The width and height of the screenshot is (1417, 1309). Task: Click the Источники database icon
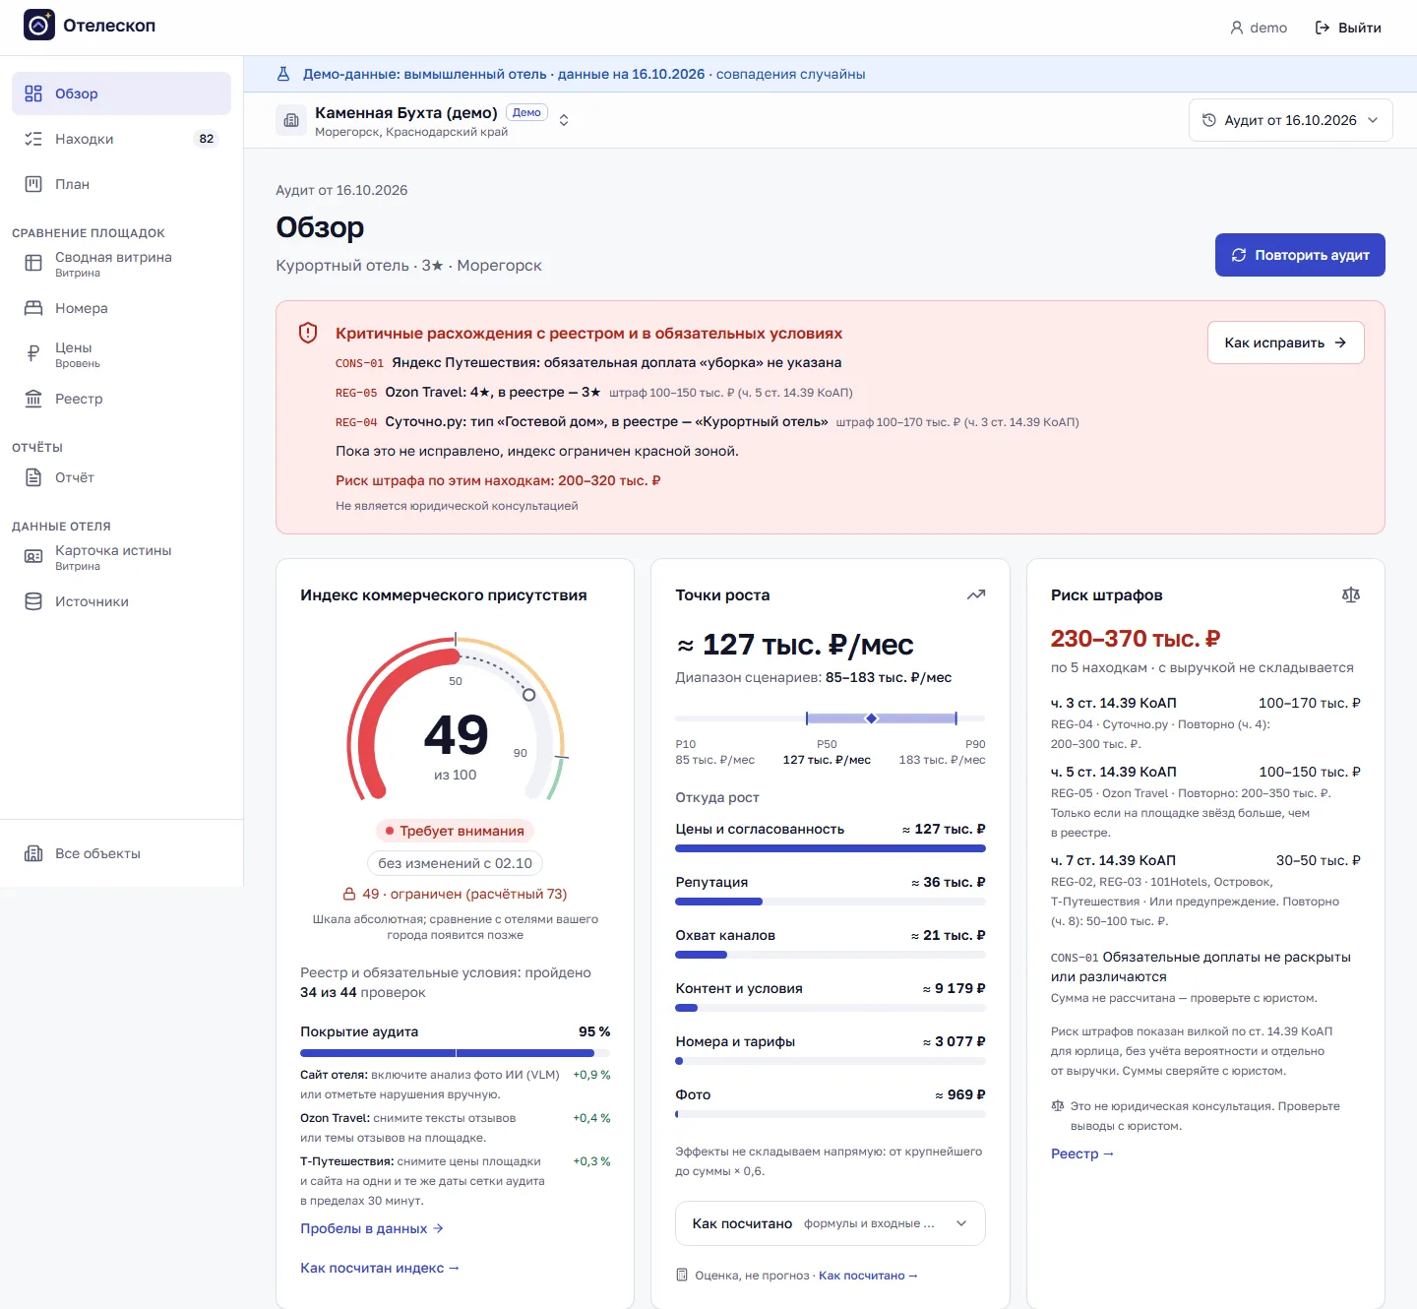(33, 601)
